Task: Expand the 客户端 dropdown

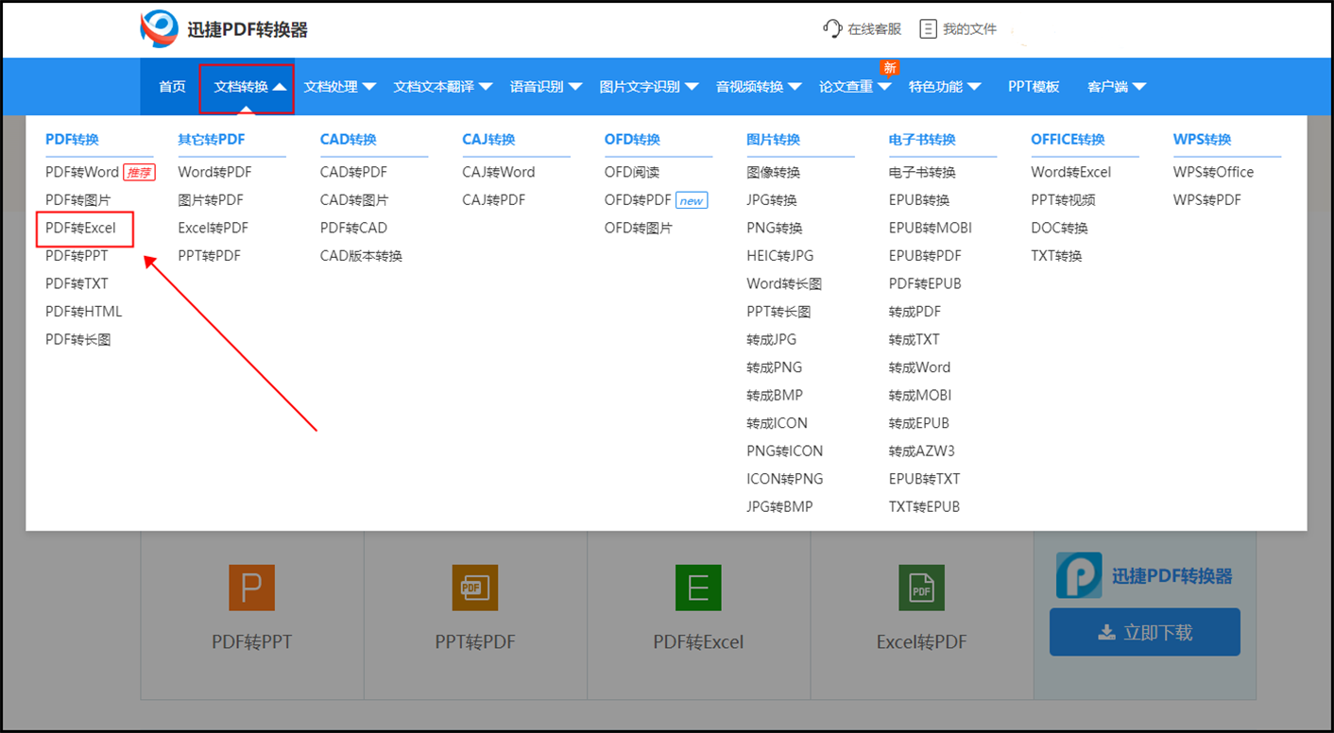Action: point(1139,87)
